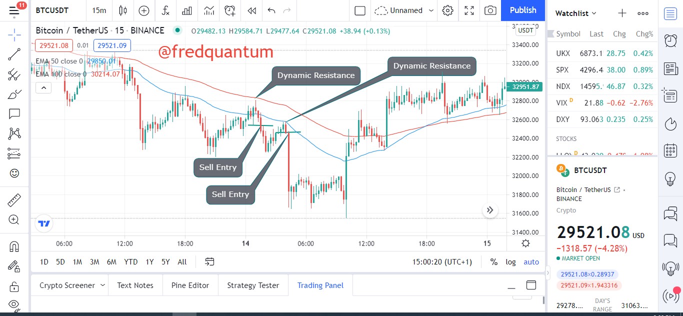Toggle lock all drawing tools

point(14,286)
